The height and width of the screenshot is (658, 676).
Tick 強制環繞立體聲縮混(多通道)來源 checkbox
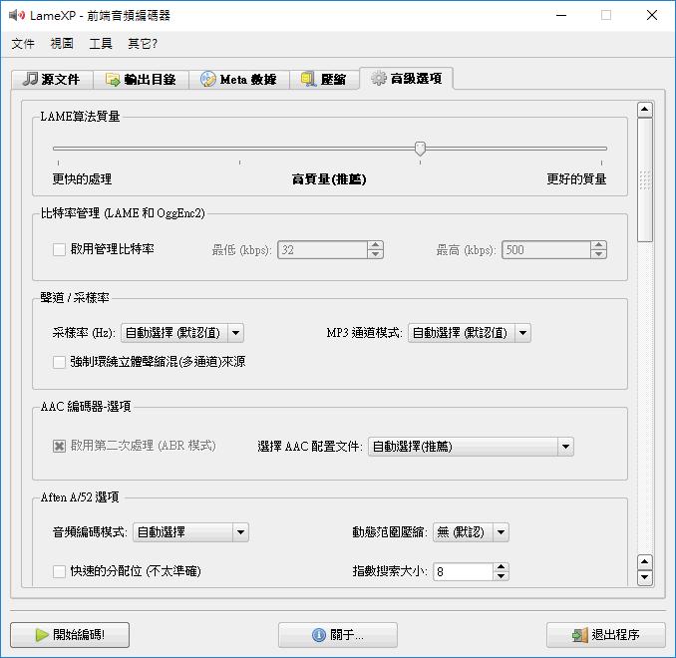click(x=59, y=362)
